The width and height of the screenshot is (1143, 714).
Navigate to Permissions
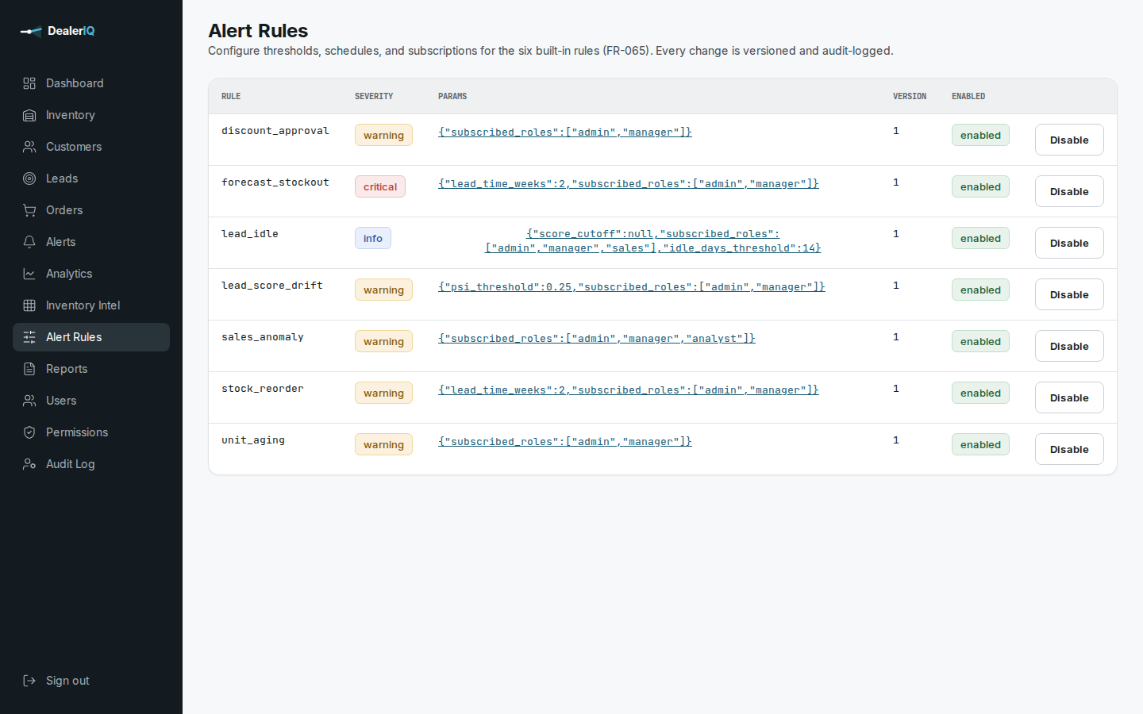pyautogui.click(x=91, y=432)
